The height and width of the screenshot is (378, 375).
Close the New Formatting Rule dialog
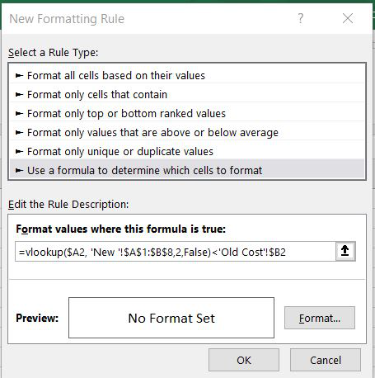click(348, 19)
